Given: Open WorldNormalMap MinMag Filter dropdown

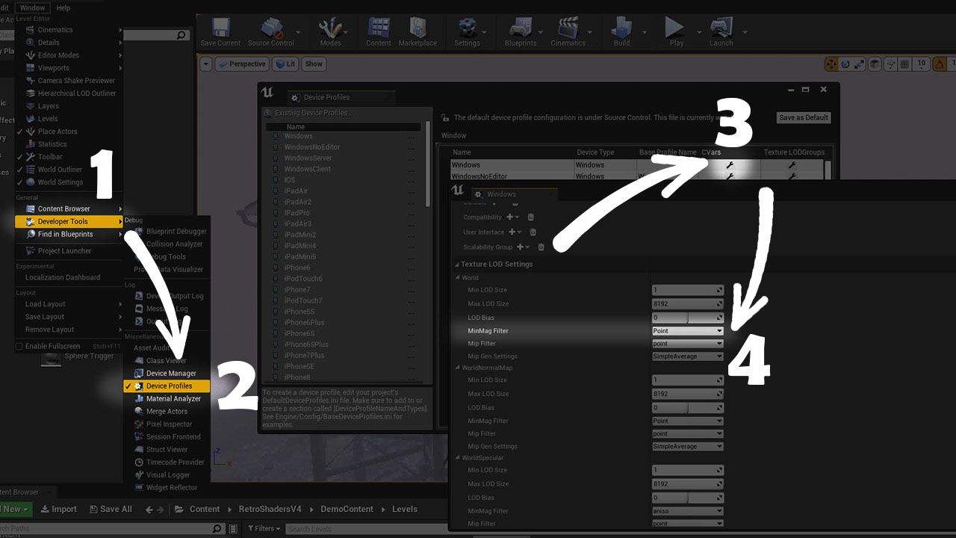Looking at the screenshot, I should coord(687,421).
